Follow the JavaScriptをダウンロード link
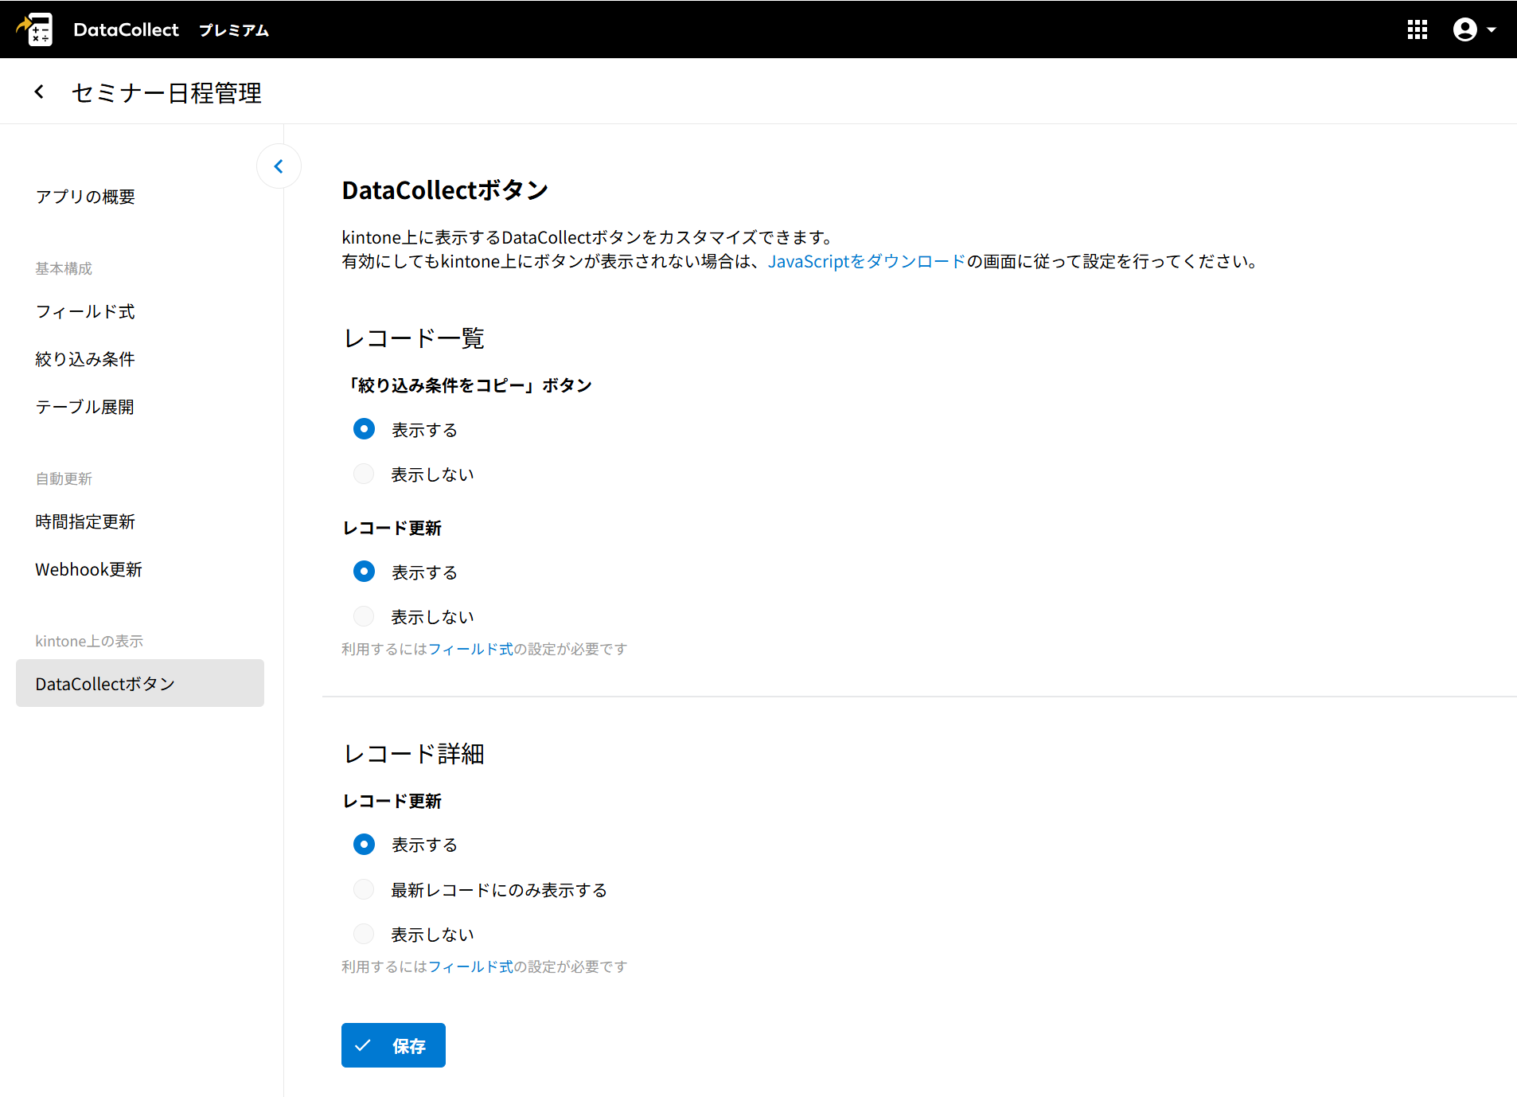1517x1097 pixels. point(867,261)
